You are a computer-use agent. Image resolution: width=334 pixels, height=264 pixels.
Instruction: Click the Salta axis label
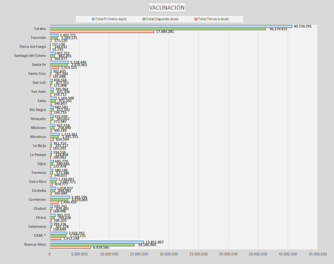point(42,101)
